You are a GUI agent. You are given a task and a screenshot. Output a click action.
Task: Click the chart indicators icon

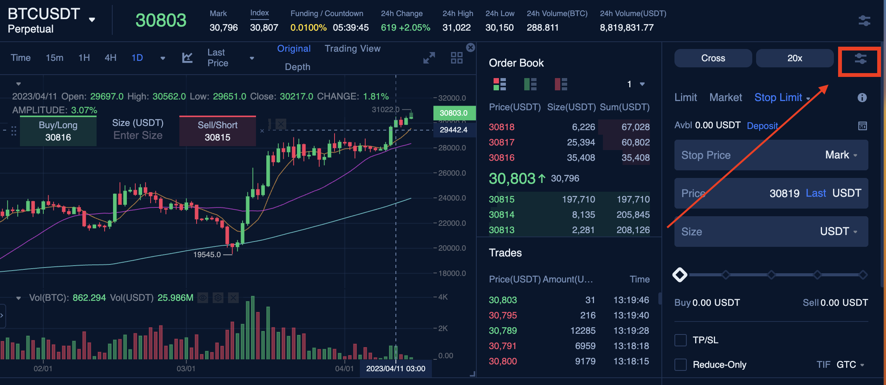tap(187, 58)
